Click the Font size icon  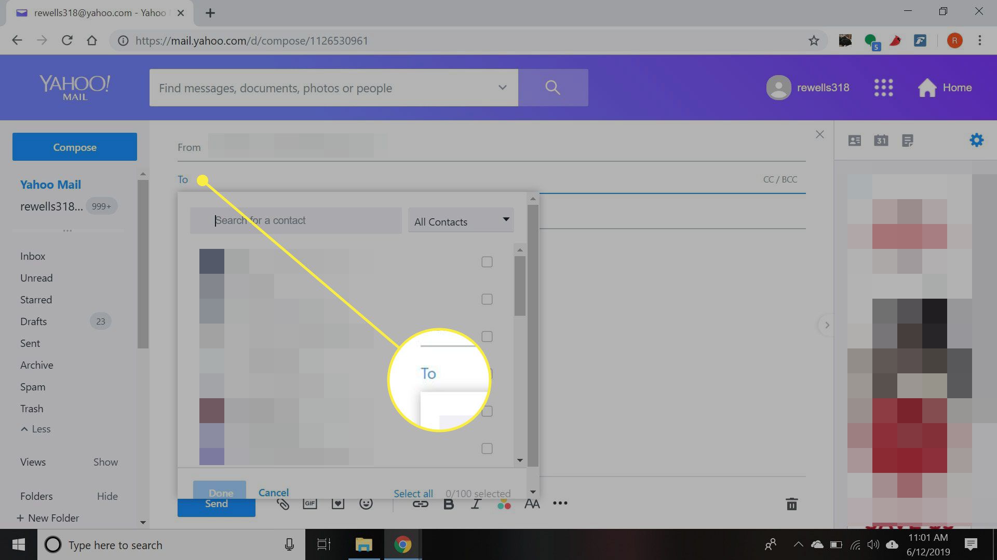coord(533,504)
